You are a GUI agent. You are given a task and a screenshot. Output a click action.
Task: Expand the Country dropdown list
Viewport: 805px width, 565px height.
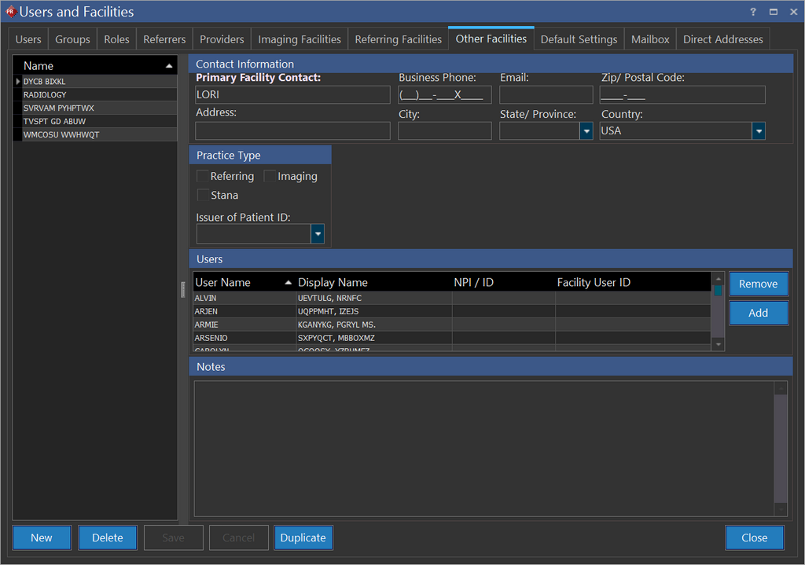click(x=759, y=131)
